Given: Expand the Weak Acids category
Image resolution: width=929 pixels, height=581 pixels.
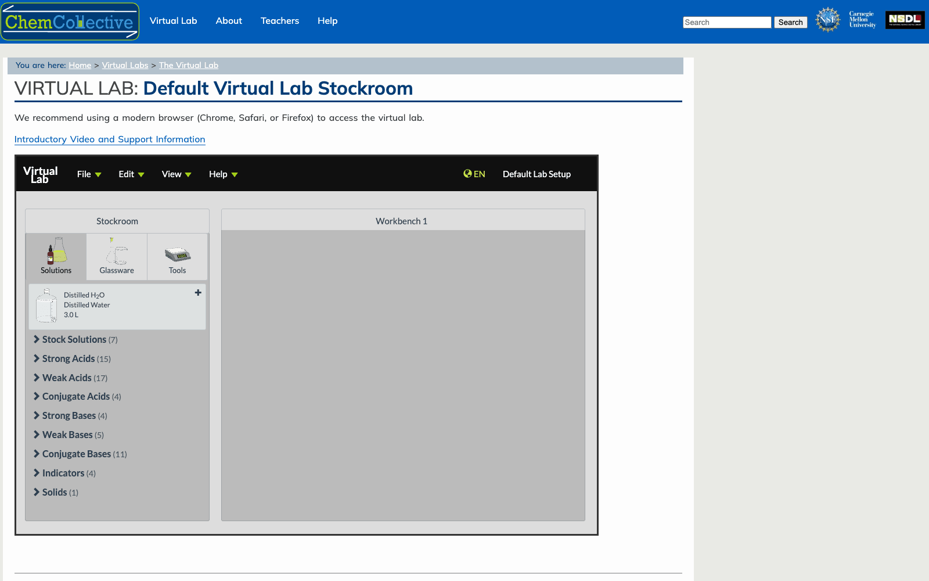Looking at the screenshot, I should point(70,378).
